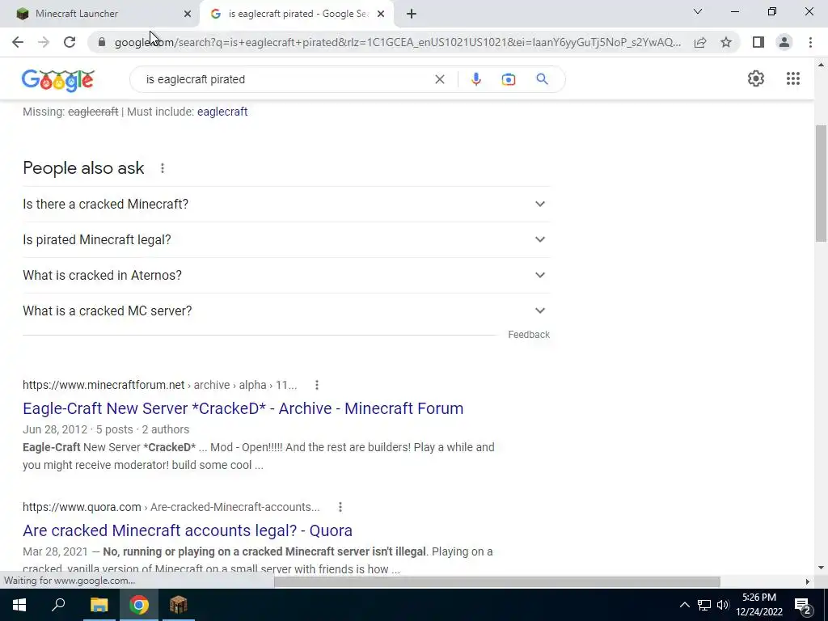
Task: Share this page via the address bar icon
Action: tap(700, 42)
